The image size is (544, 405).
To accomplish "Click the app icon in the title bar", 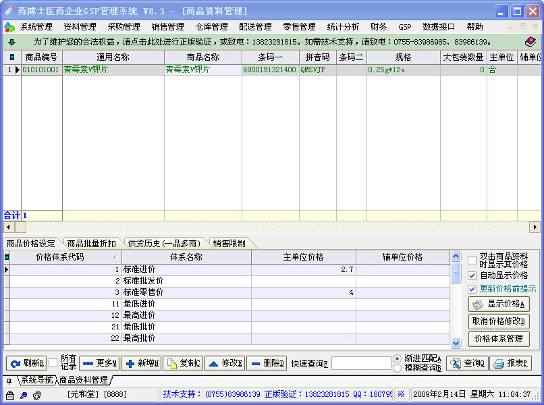I will [9, 11].
